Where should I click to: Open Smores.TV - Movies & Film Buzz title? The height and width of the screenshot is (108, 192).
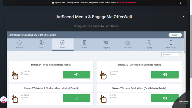click(51, 88)
